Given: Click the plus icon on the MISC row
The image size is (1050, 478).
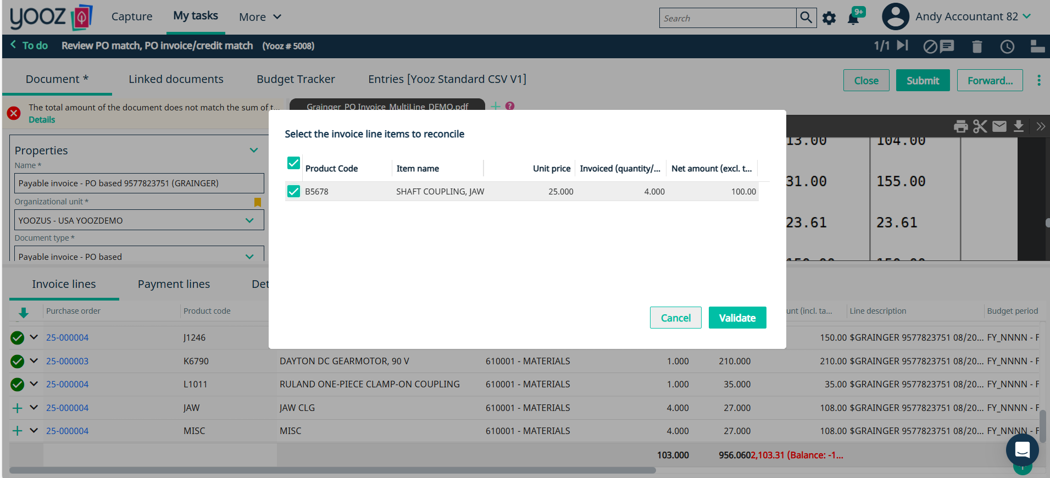Looking at the screenshot, I should (x=18, y=431).
